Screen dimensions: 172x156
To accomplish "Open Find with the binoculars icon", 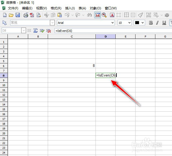I will point(89,15).
